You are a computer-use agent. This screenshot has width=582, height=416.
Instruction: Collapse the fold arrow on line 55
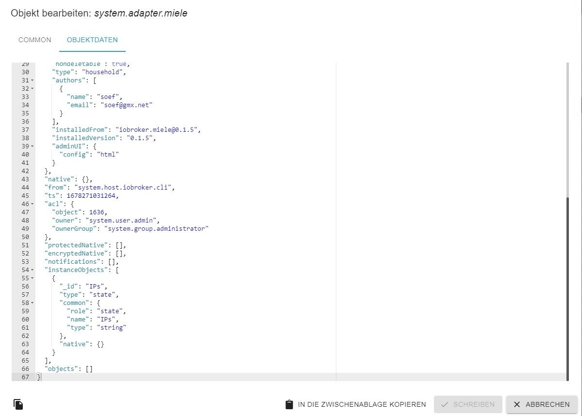tap(33, 278)
